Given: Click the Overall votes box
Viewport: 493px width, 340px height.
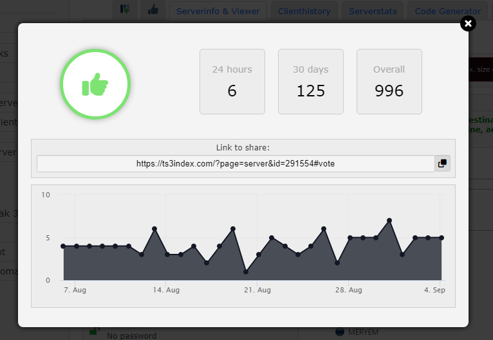Looking at the screenshot, I should 389,82.
